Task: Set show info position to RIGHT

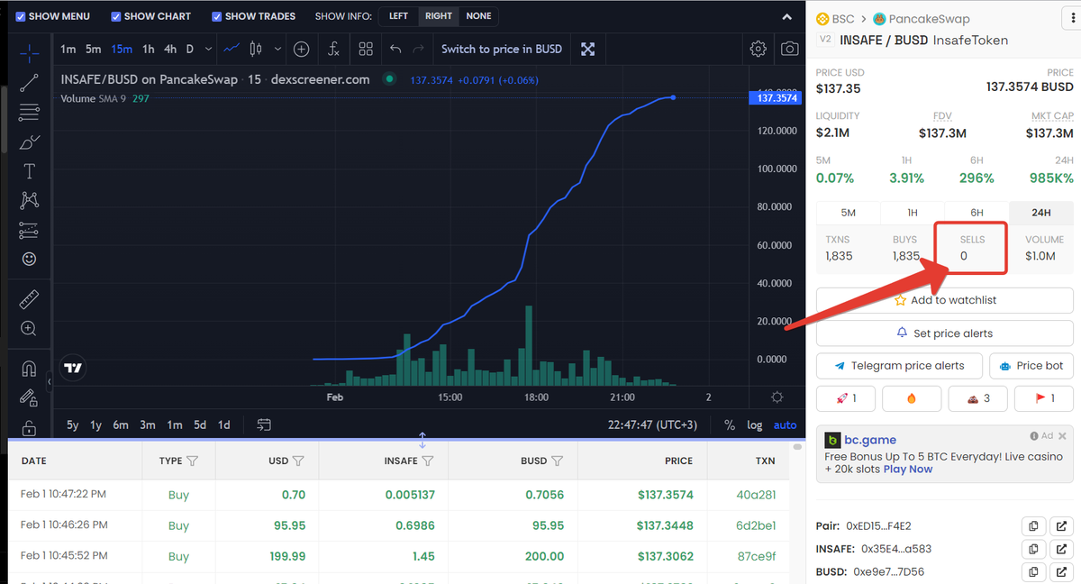Action: [x=439, y=16]
